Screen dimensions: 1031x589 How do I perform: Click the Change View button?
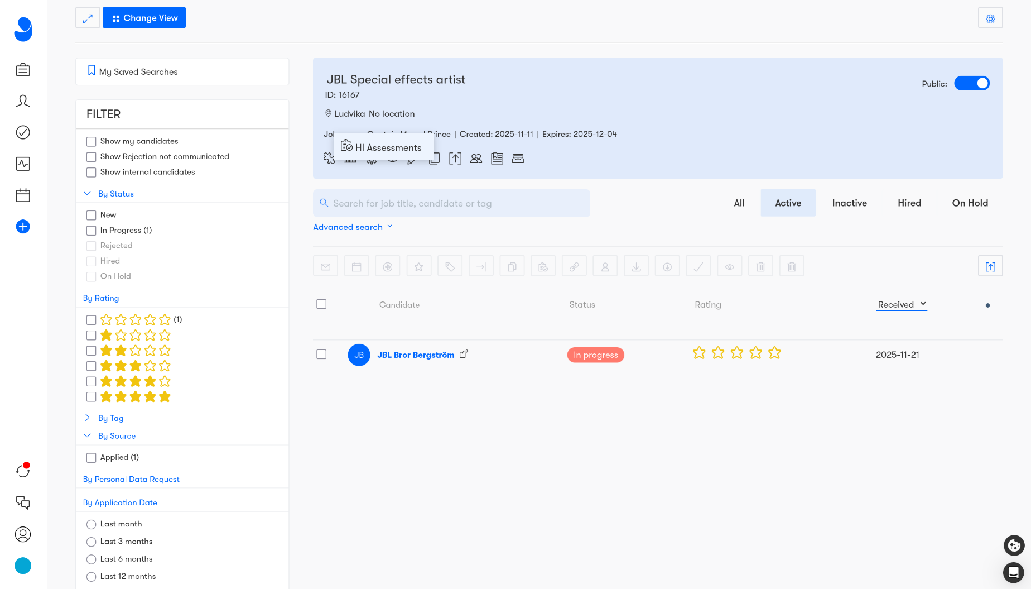click(144, 18)
